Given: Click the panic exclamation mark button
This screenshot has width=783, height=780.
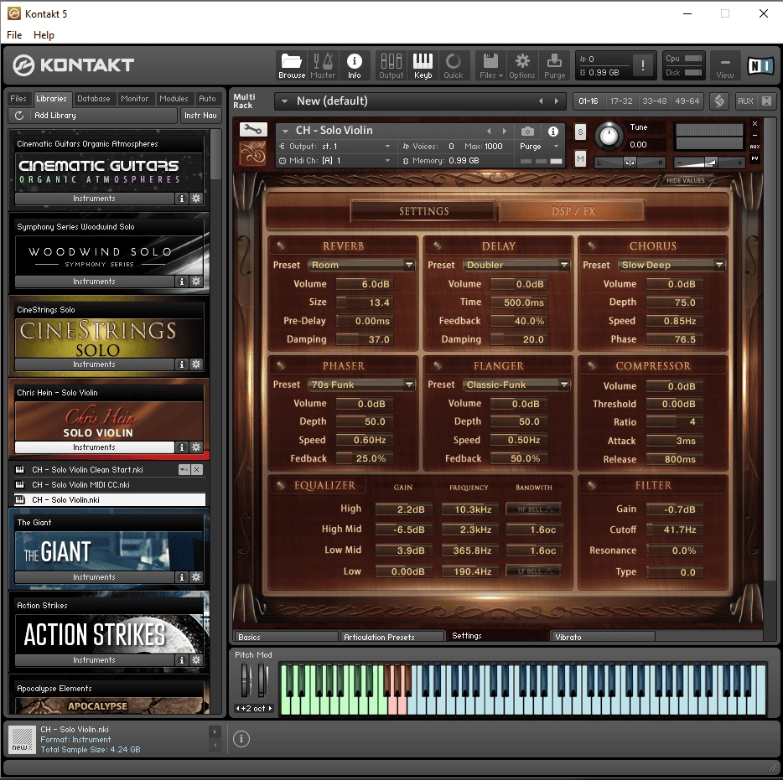Looking at the screenshot, I should tap(643, 65).
